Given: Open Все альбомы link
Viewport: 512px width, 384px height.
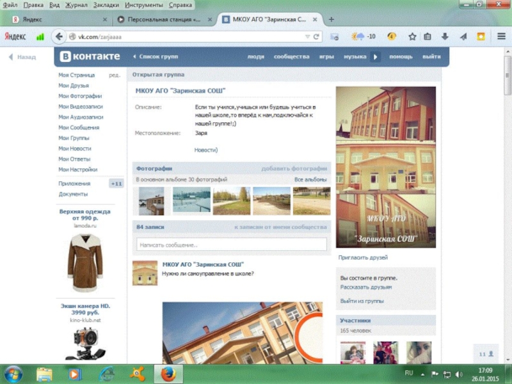Looking at the screenshot, I should pyautogui.click(x=310, y=179).
